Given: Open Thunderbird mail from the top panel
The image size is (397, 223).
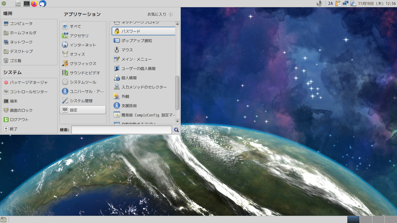Looking at the screenshot, I should [x=43, y=3].
